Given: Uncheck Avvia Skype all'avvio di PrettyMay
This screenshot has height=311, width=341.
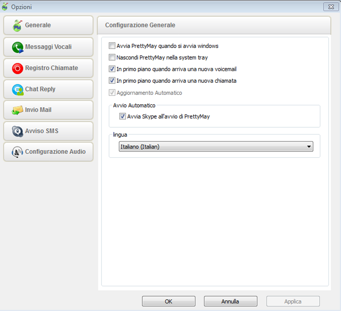Looking at the screenshot, I should point(122,116).
